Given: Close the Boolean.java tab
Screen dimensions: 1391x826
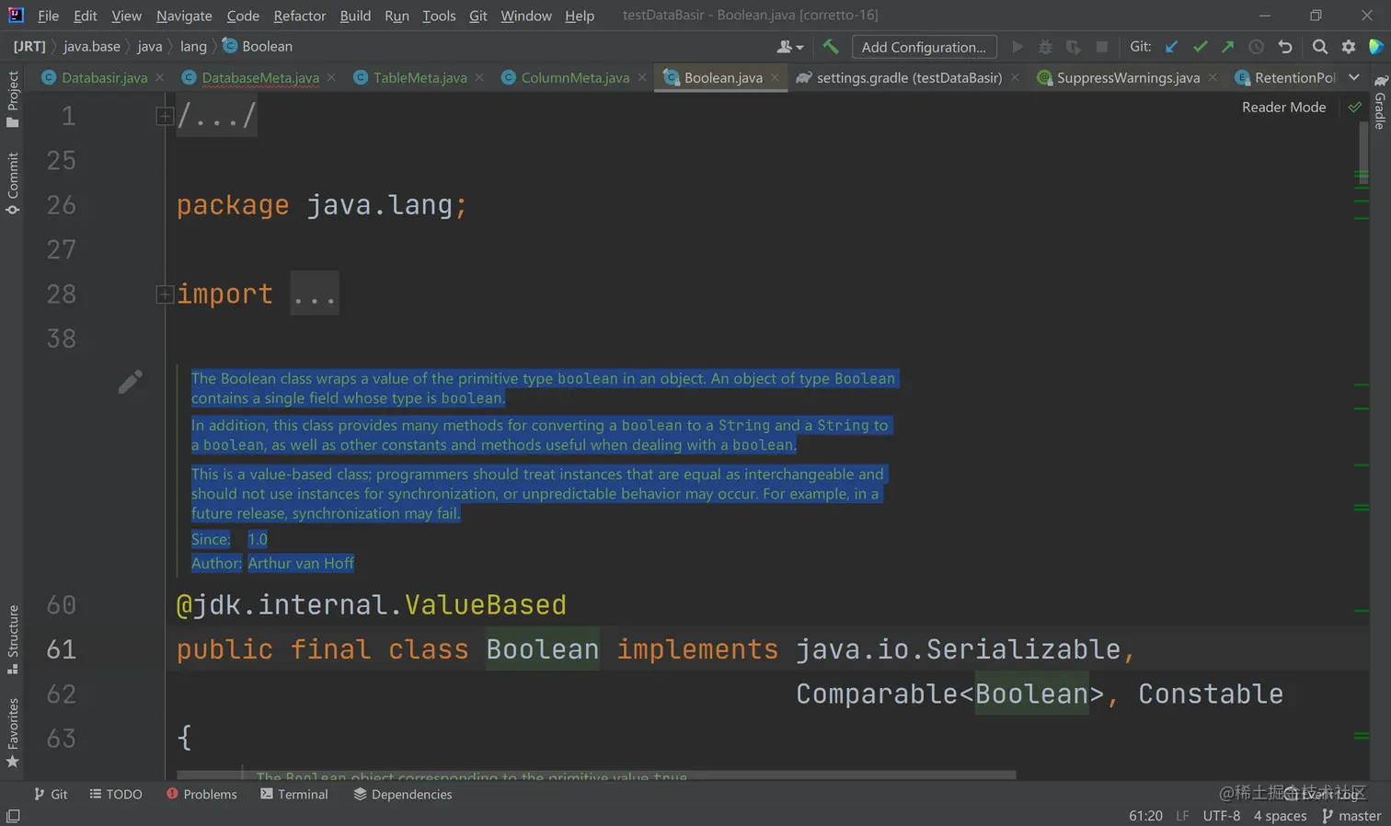Looking at the screenshot, I should [775, 77].
